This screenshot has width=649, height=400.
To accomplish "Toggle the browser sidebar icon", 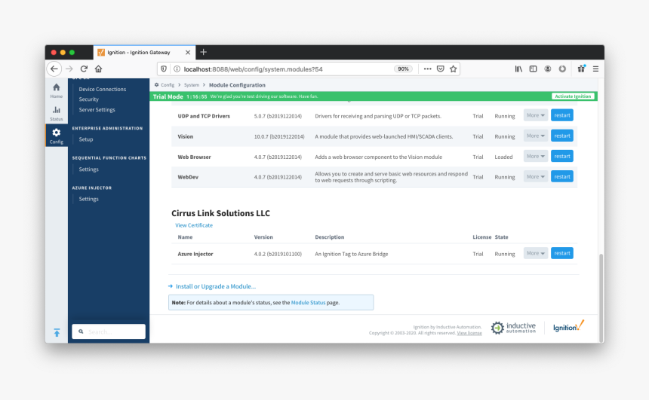I will tap(533, 69).
